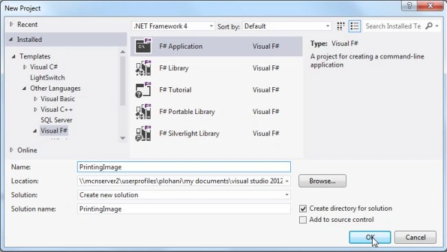The image size is (447, 252).
Task: Select Visual F# in the templates tree
Action: (x=54, y=130)
